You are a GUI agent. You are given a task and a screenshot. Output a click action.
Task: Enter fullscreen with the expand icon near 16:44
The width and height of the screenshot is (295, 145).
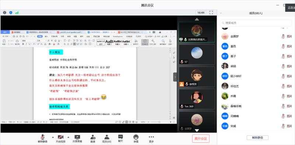click(x=211, y=13)
